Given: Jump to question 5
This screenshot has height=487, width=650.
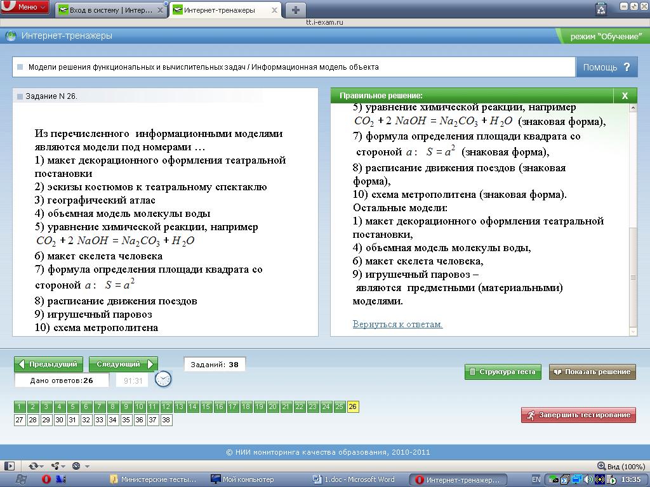Looking at the screenshot, I should pyautogui.click(x=72, y=406).
